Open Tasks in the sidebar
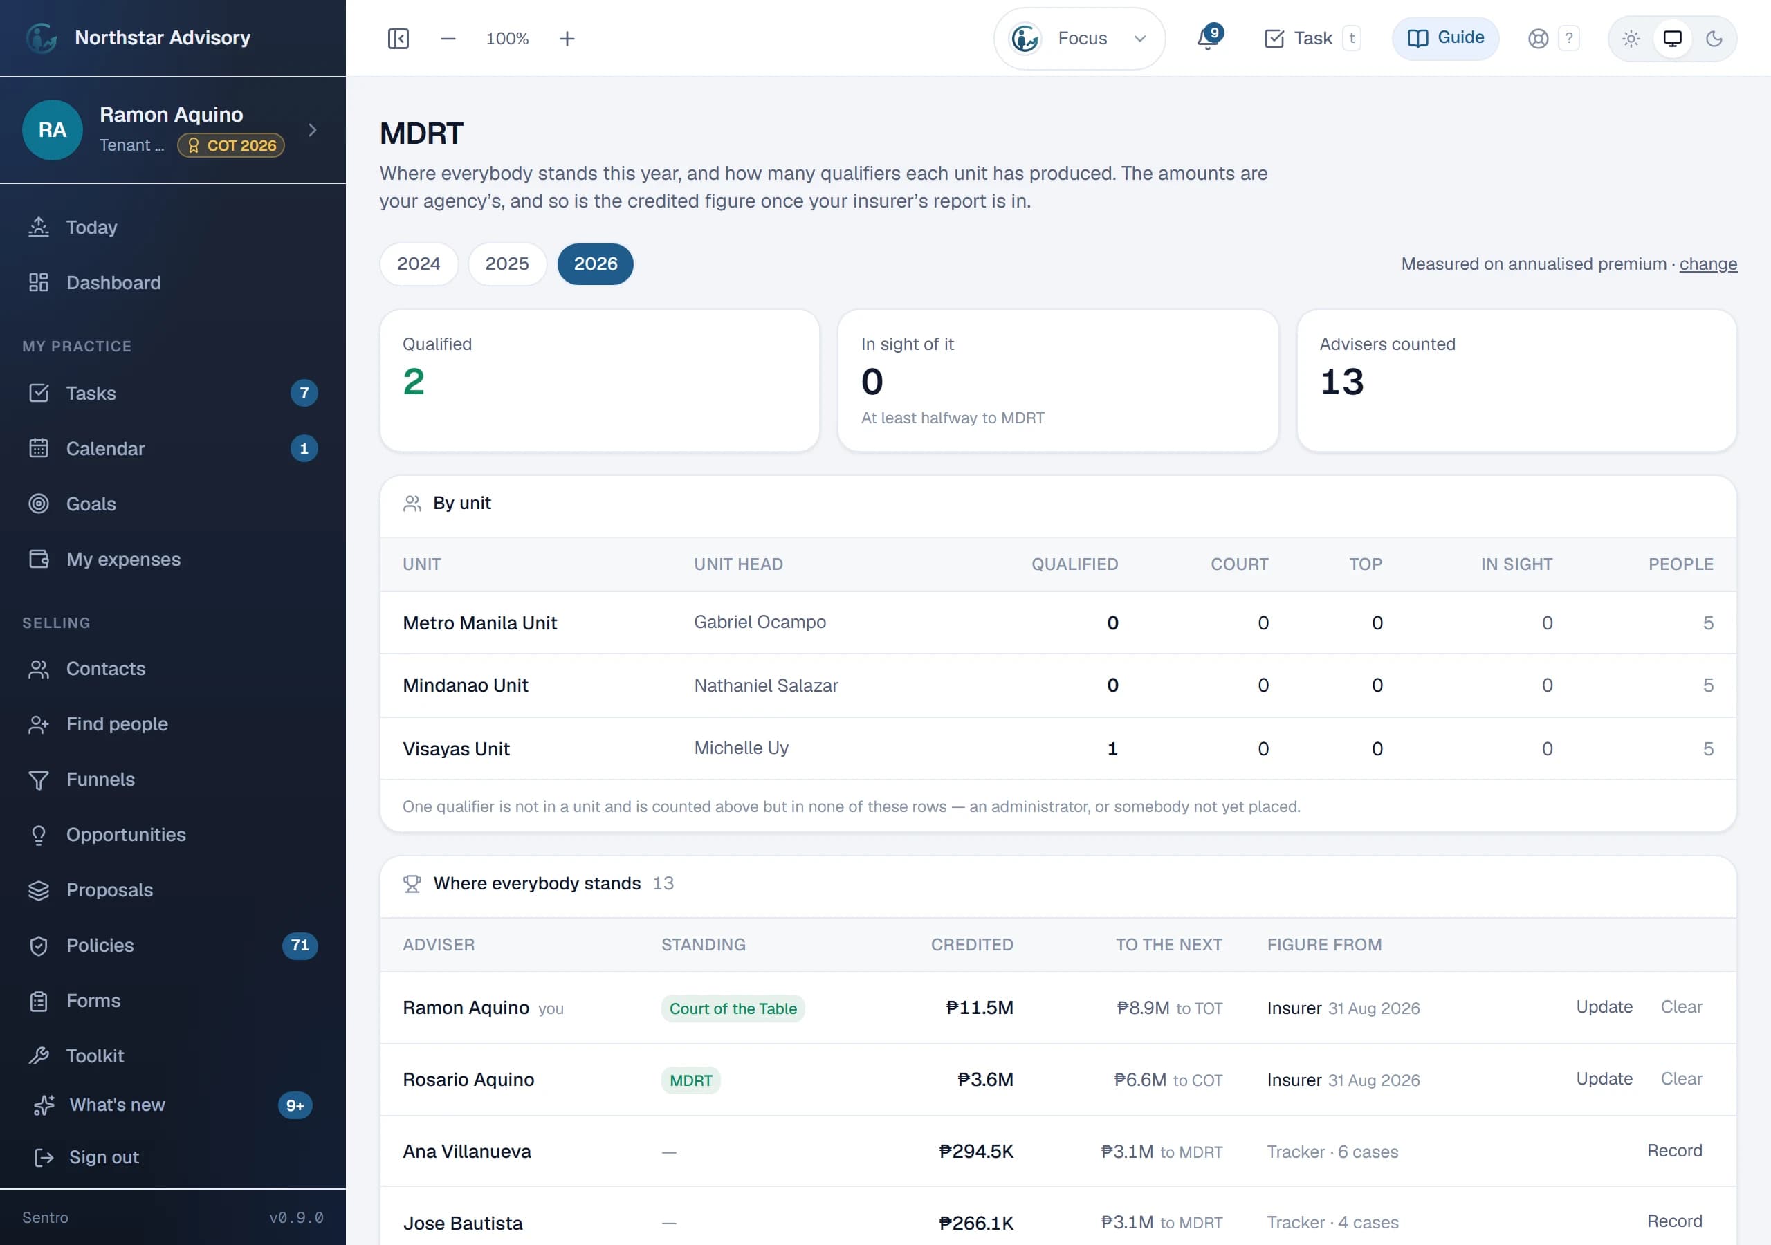Image resolution: width=1771 pixels, height=1245 pixels. coord(173,394)
